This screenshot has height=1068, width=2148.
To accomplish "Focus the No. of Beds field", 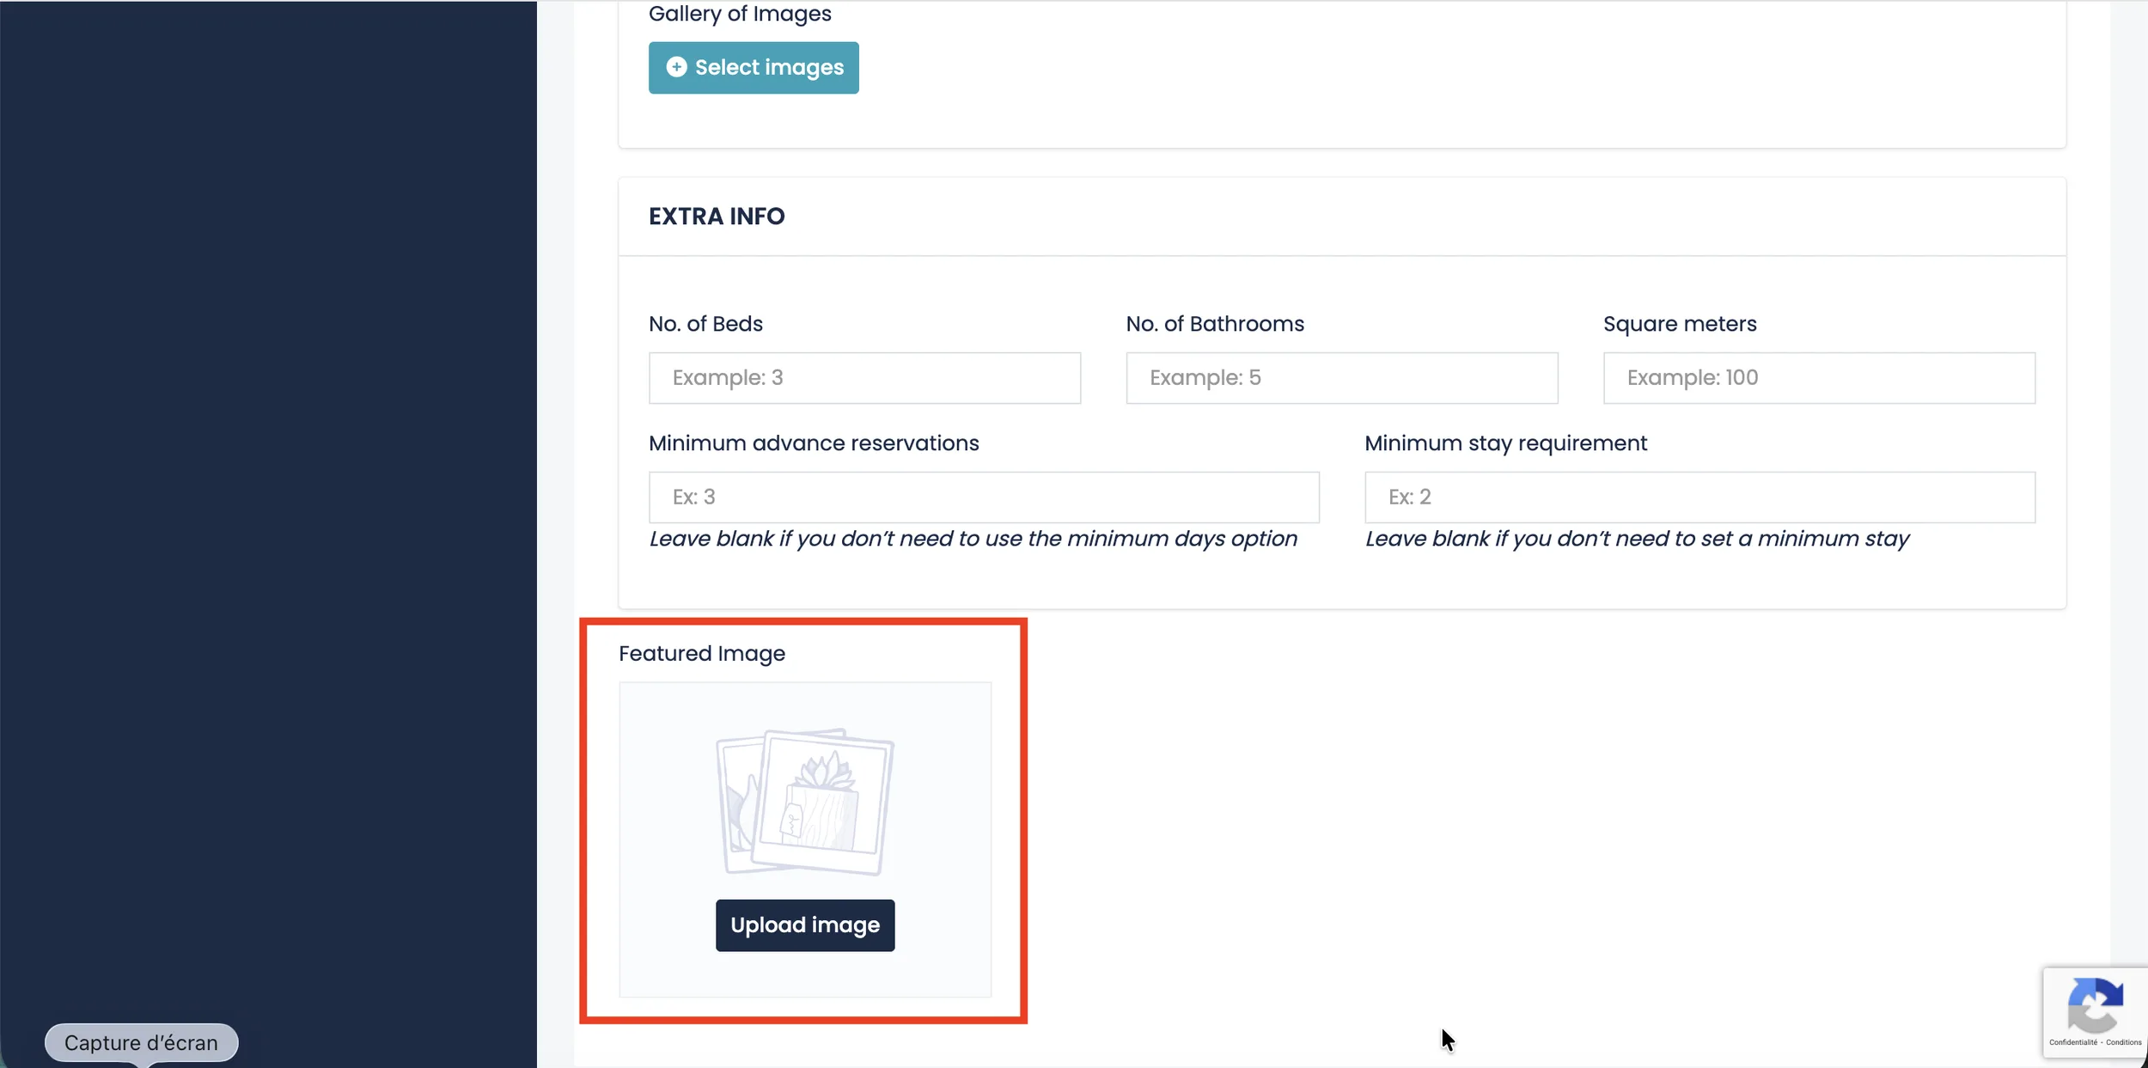I will [x=864, y=378].
